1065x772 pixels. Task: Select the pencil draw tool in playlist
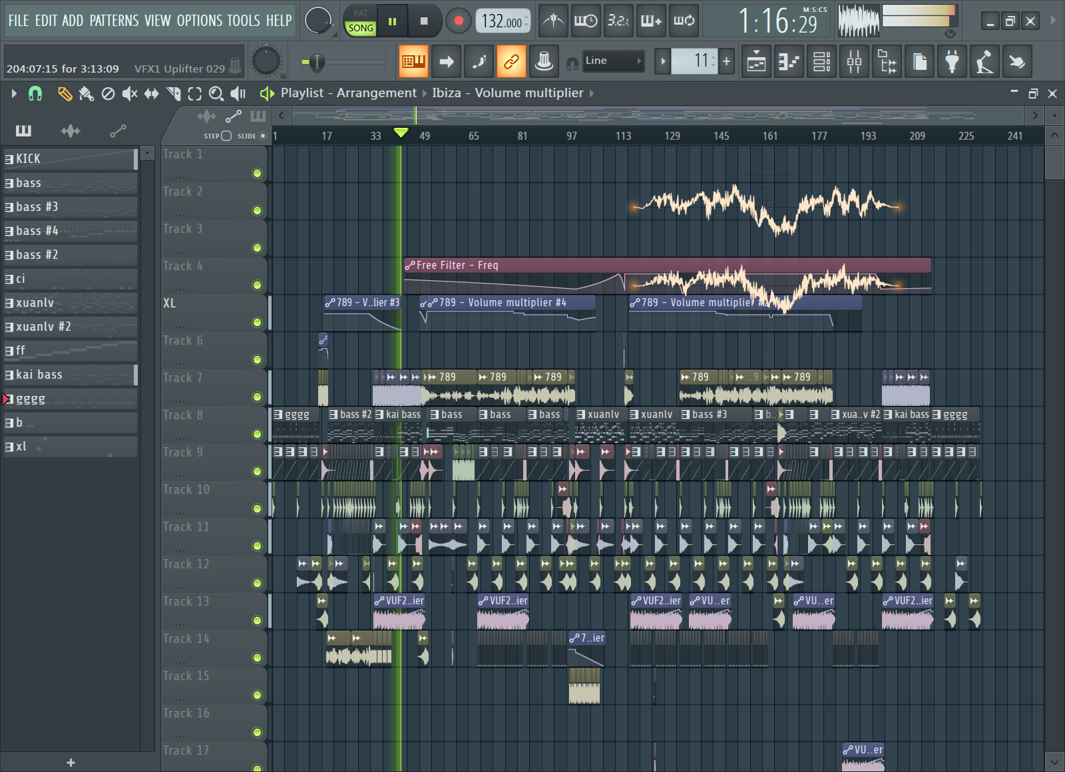click(65, 94)
